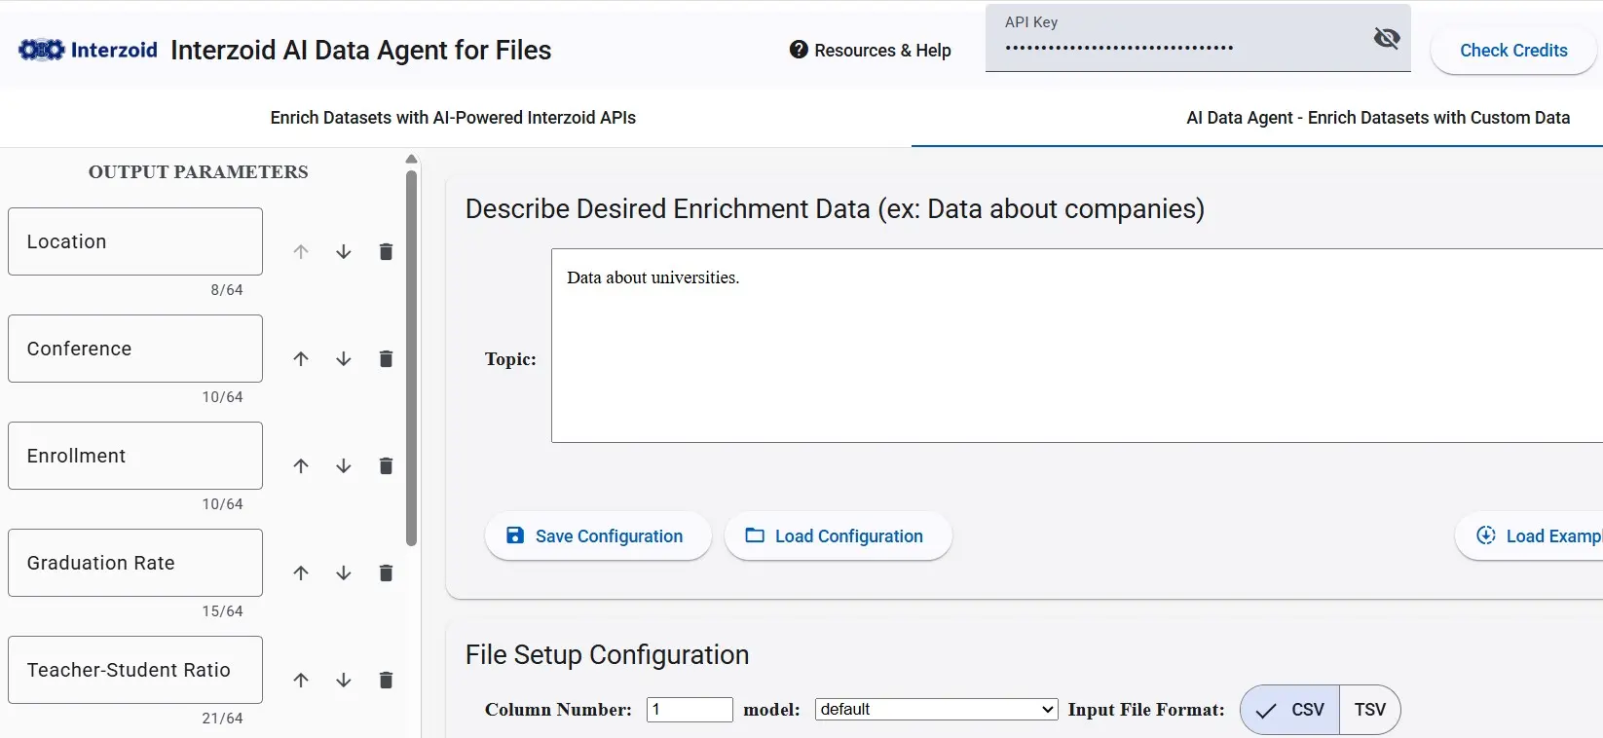This screenshot has width=1603, height=738.
Task: Click the Describe Desired Enrichment Data heading
Action: click(835, 209)
